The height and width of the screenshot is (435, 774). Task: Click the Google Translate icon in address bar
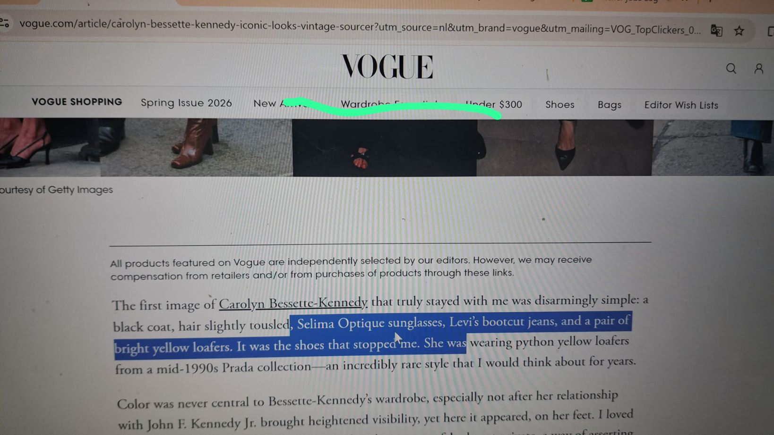[x=716, y=31]
